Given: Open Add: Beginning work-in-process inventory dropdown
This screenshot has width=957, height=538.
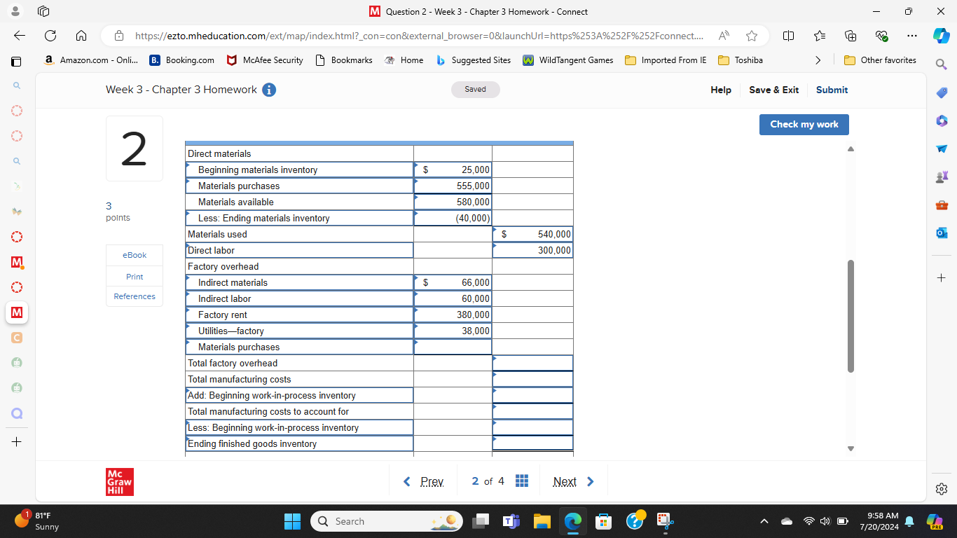Looking at the screenshot, I should pos(300,395).
